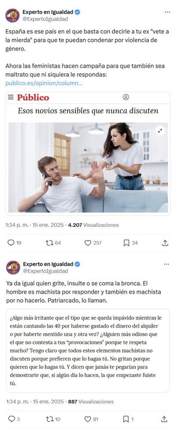
Task: Open @ExpertoIgualdad handle on second tweet
Action: (x=45, y=271)
